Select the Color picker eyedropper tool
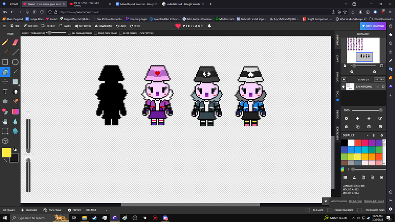 (x=15, y=72)
